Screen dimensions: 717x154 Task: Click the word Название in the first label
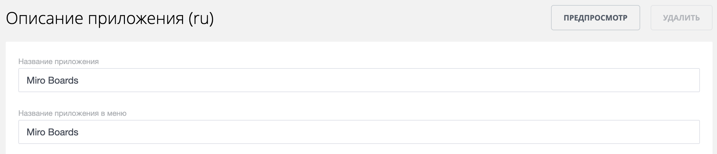tap(35, 62)
